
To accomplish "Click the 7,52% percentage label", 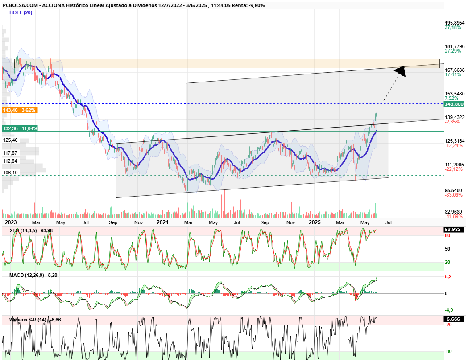I will (x=451, y=98).
